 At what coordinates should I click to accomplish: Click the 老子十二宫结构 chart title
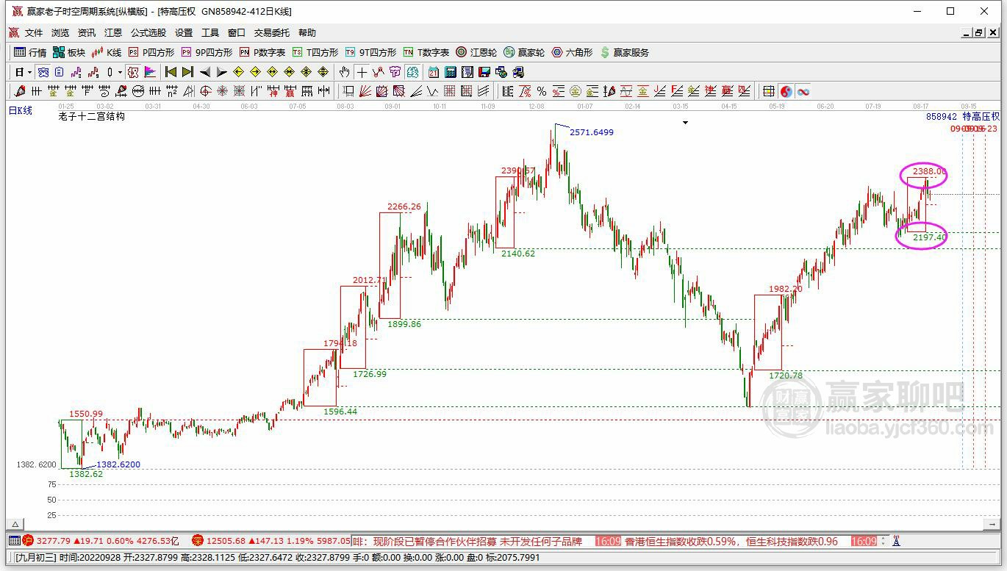(92, 116)
